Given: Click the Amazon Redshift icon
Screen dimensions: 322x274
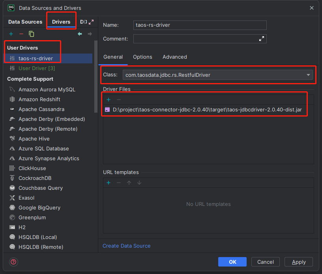Looking at the screenshot, I should [x=12, y=99].
